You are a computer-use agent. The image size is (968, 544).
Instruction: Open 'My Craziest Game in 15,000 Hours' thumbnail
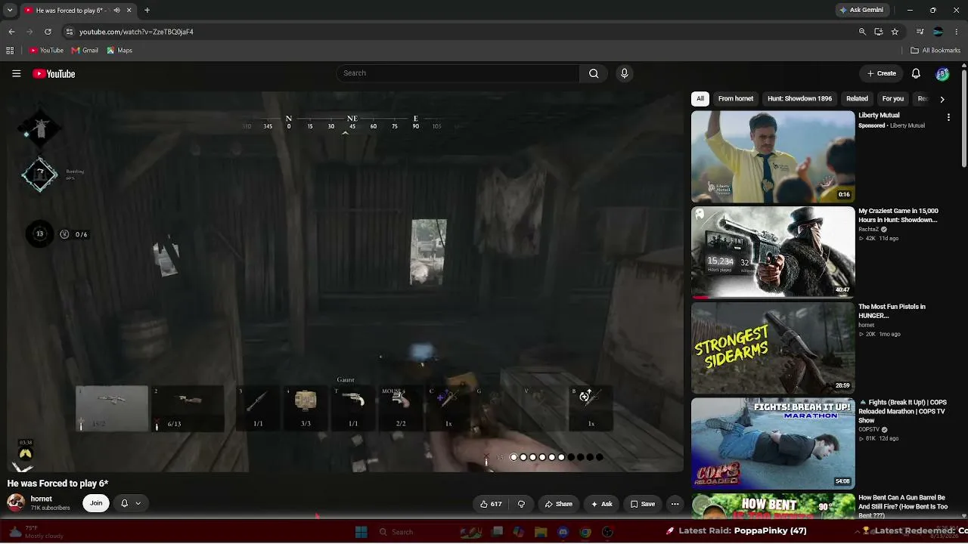773,252
